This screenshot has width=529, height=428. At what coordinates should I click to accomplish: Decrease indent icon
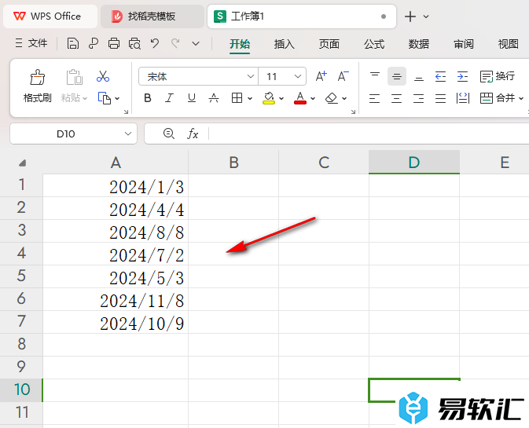pos(441,76)
